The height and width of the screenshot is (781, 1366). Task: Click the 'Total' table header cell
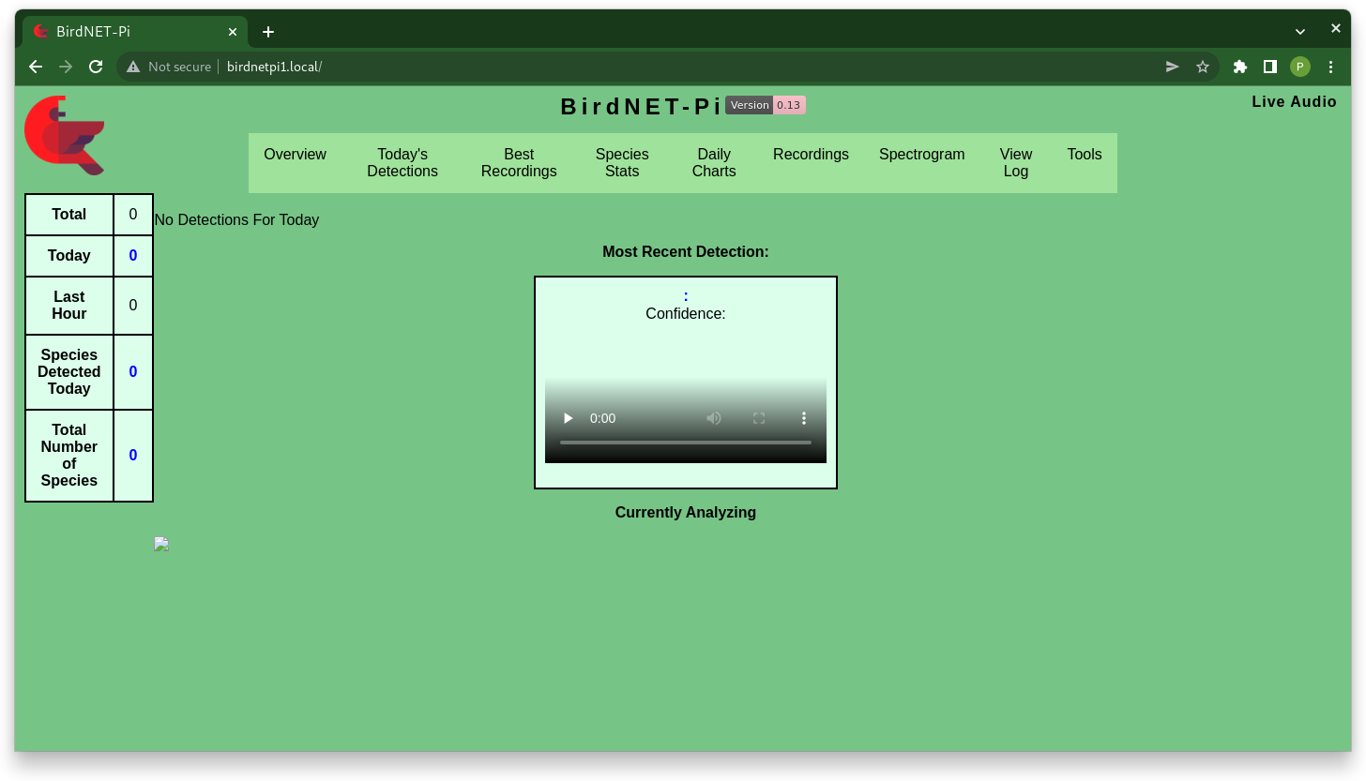coord(69,215)
